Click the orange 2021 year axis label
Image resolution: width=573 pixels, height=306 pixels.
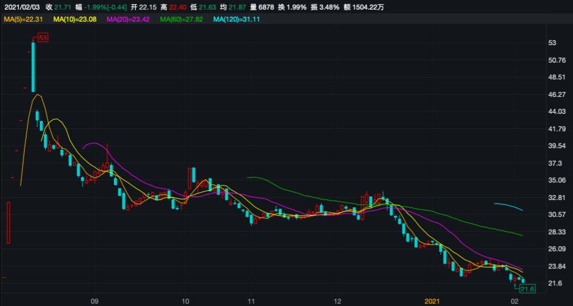[434, 300]
